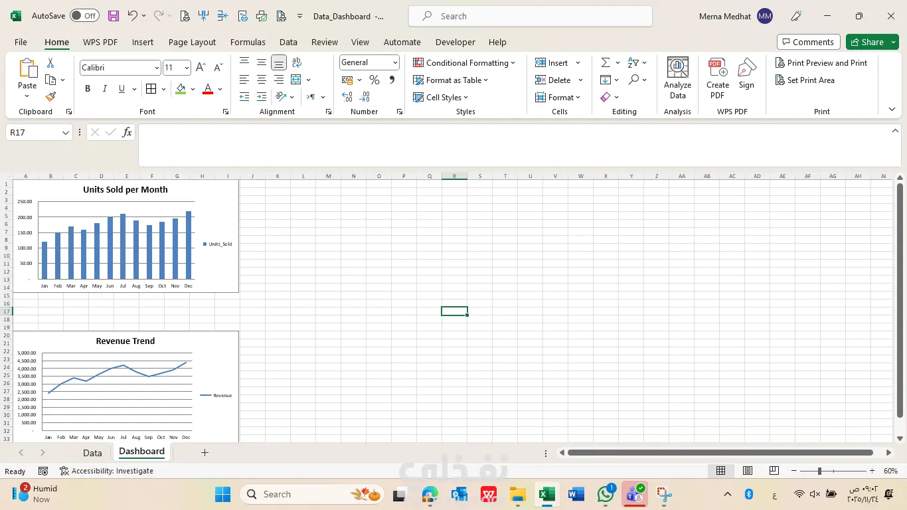The width and height of the screenshot is (907, 510).
Task: Click the Top Align icon
Action: click(x=244, y=62)
